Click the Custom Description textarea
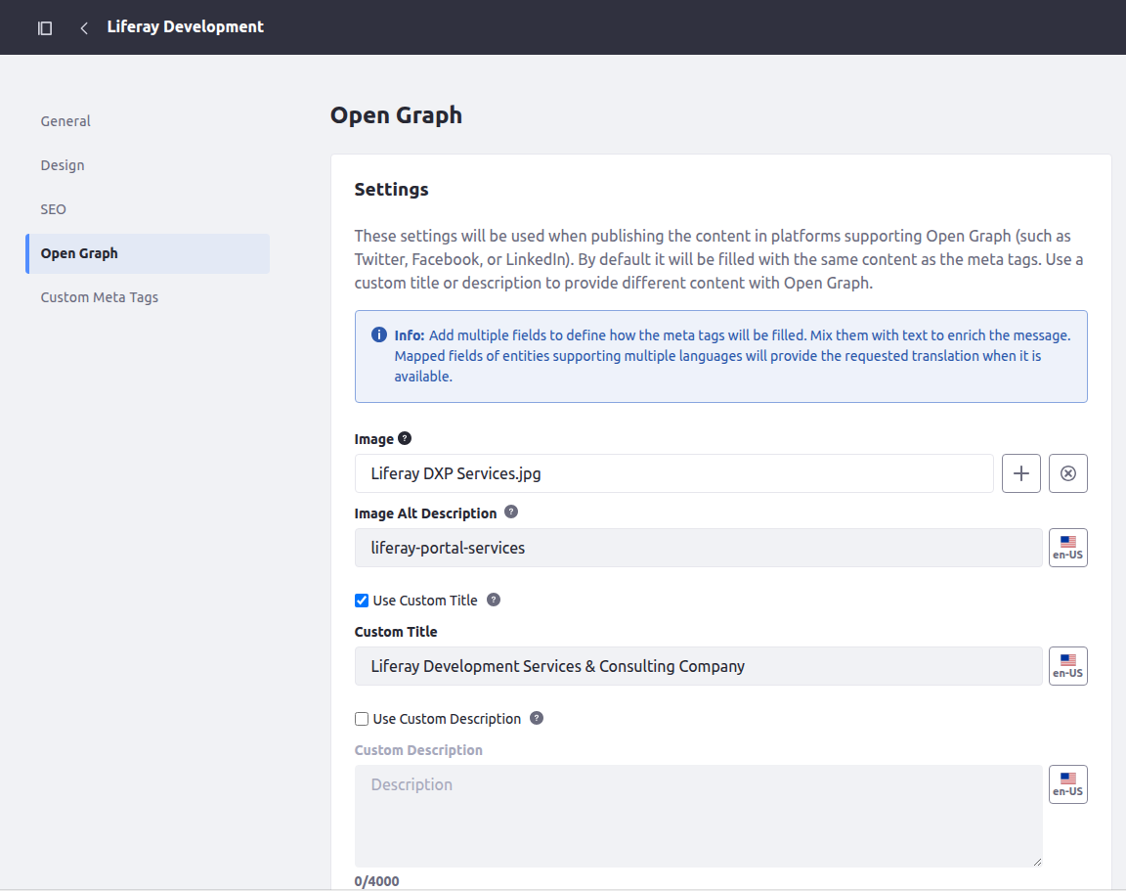The height and width of the screenshot is (891, 1126). coord(698,816)
